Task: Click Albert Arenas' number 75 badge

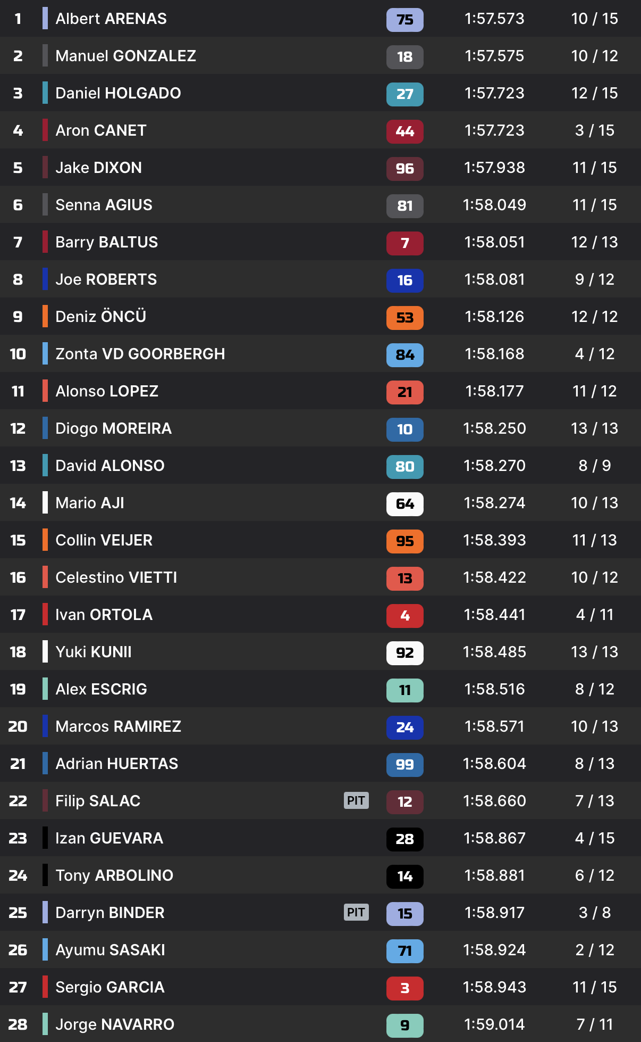Action: pos(404,20)
